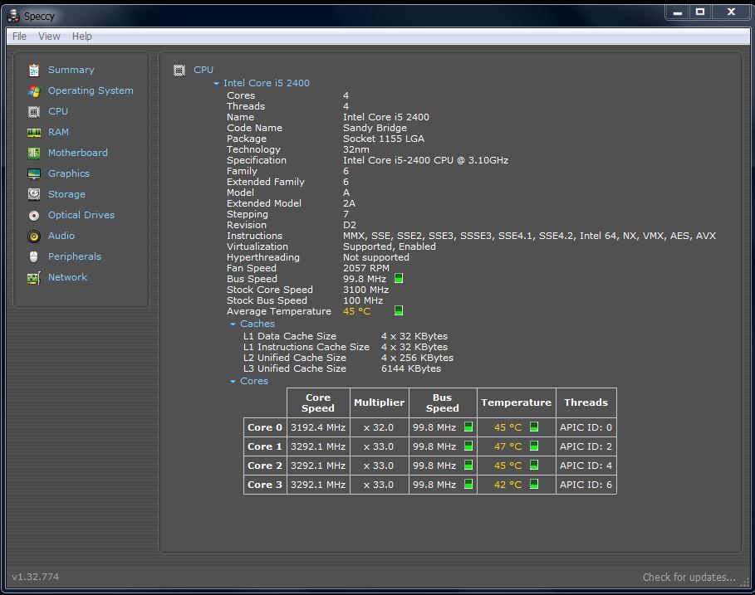Click the Peripherals mouse icon
The height and width of the screenshot is (595, 755).
pos(34,257)
